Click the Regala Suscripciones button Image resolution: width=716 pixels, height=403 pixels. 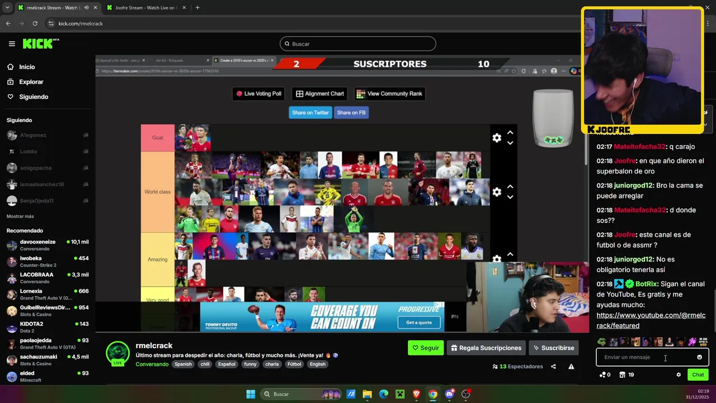click(486, 348)
